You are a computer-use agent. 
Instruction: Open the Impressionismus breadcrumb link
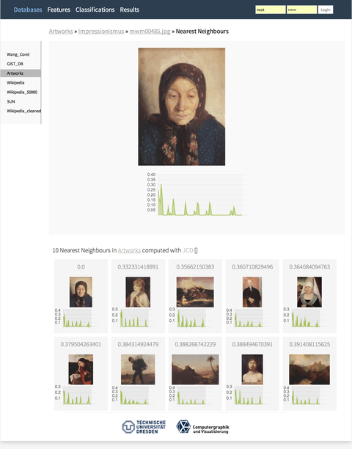tap(101, 32)
